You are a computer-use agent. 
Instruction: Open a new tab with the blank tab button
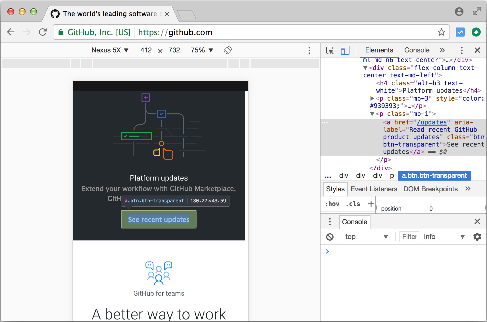186,14
